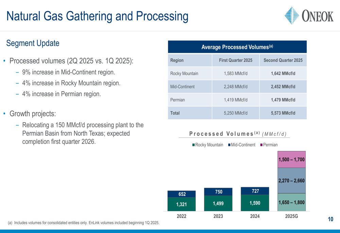Screen dimensions: 340x233
Task: Click the ONEOK diamond logo icon
Action: [x=292, y=15]
